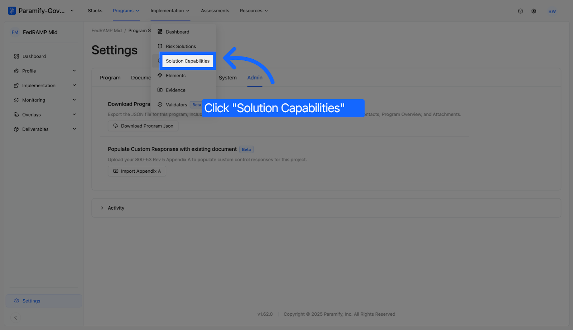This screenshot has height=330, width=573.
Task: Switch to the Program settings tab
Action: click(110, 78)
